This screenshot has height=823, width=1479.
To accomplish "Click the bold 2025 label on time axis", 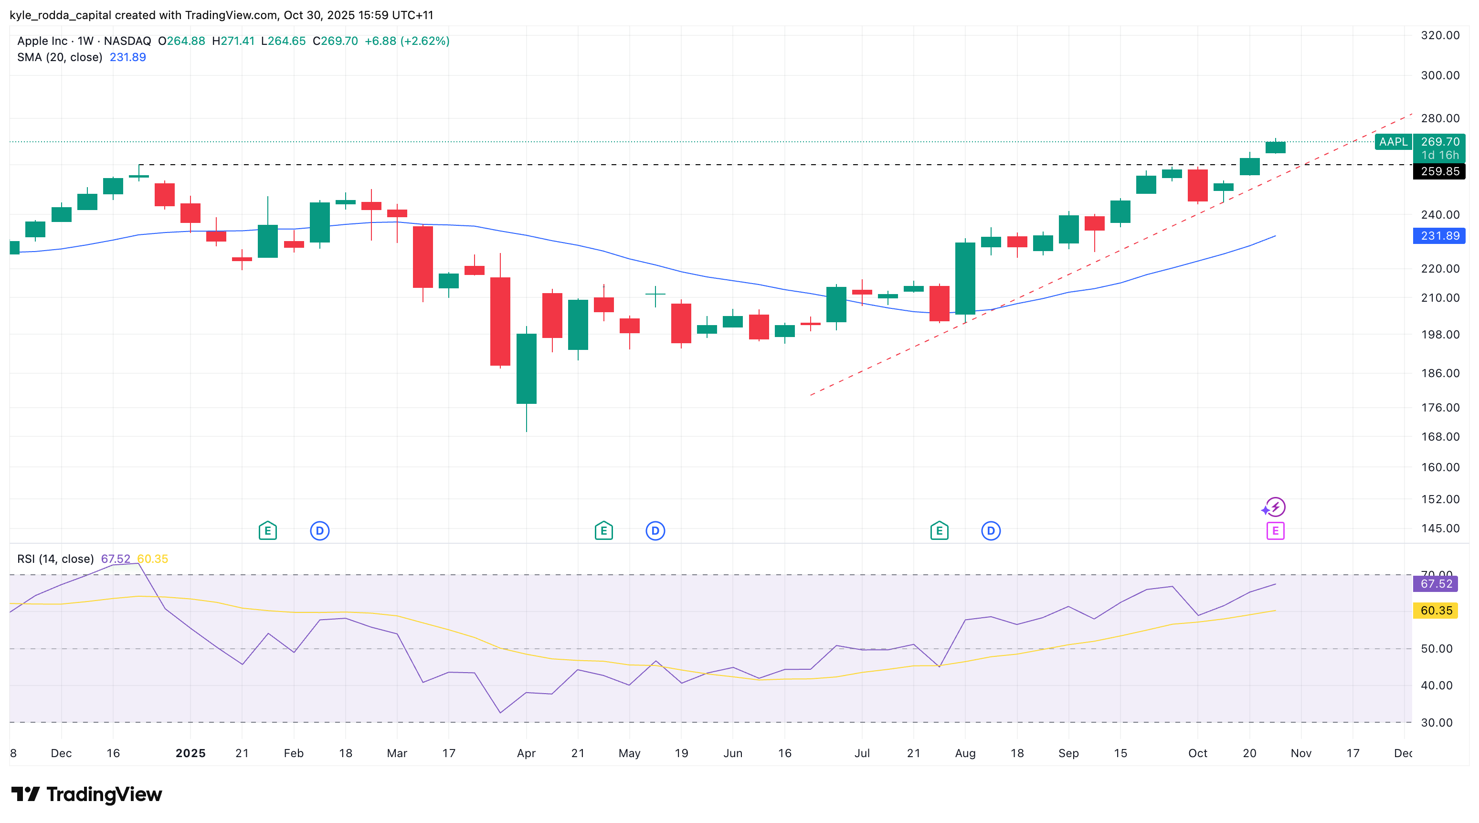I will pyautogui.click(x=190, y=753).
